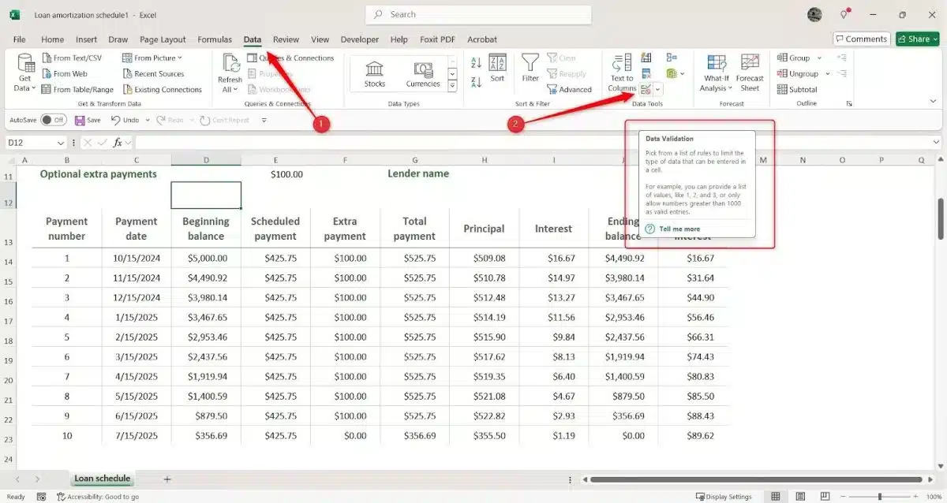Select the Currencies data type

click(x=423, y=73)
